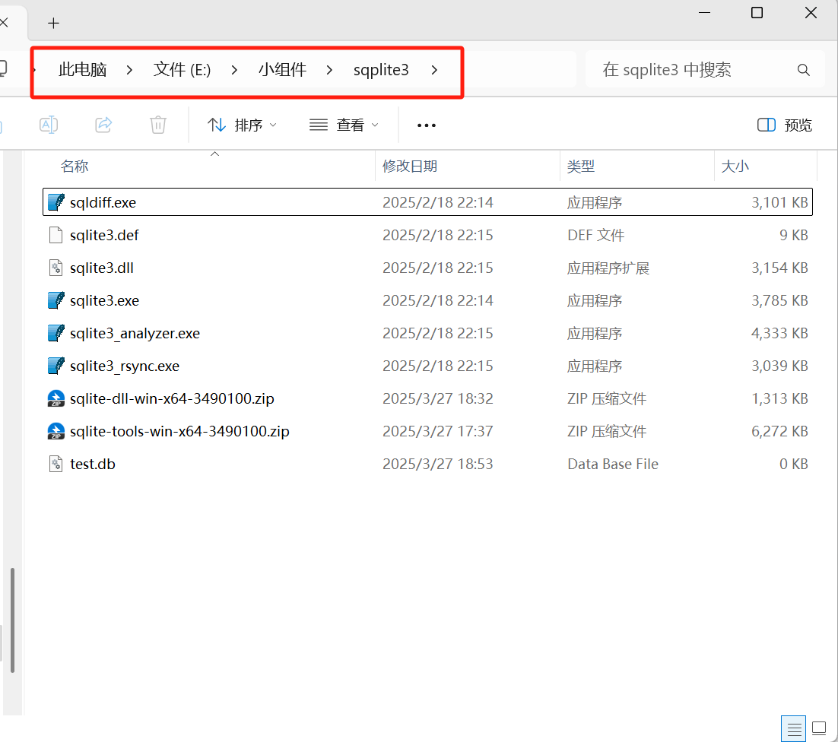This screenshot has height=742, width=838.
Task: Click the 2025/3/27 18:32 date cell
Action: tap(438, 398)
